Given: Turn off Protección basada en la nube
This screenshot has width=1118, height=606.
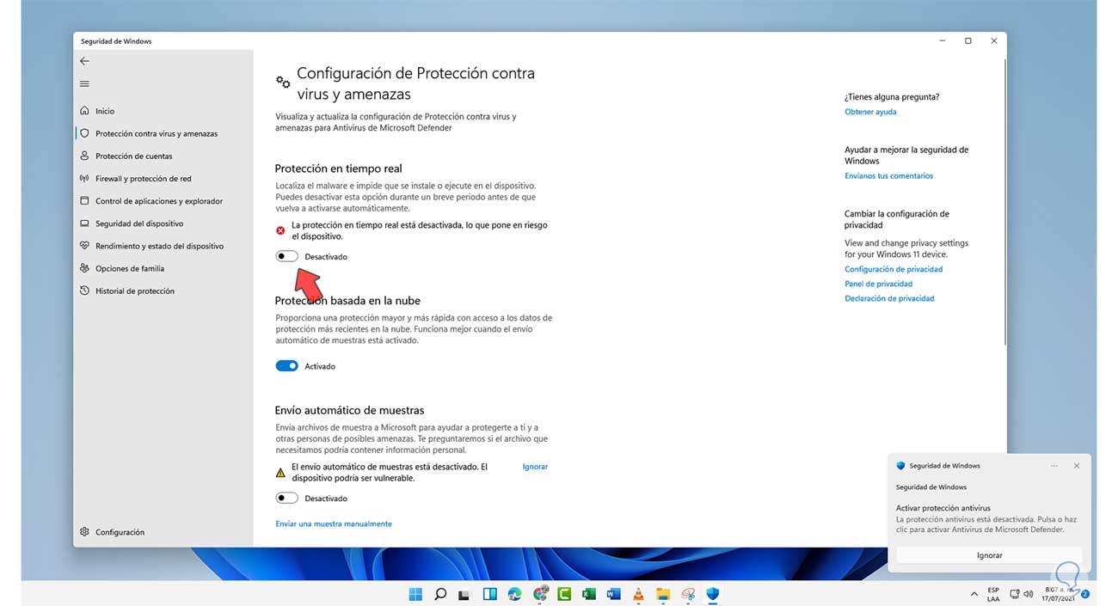Looking at the screenshot, I should point(286,366).
